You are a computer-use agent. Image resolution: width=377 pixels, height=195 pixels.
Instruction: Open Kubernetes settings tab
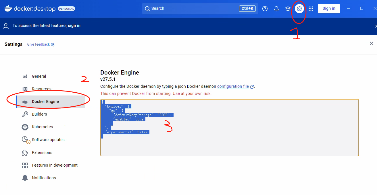coord(51,127)
